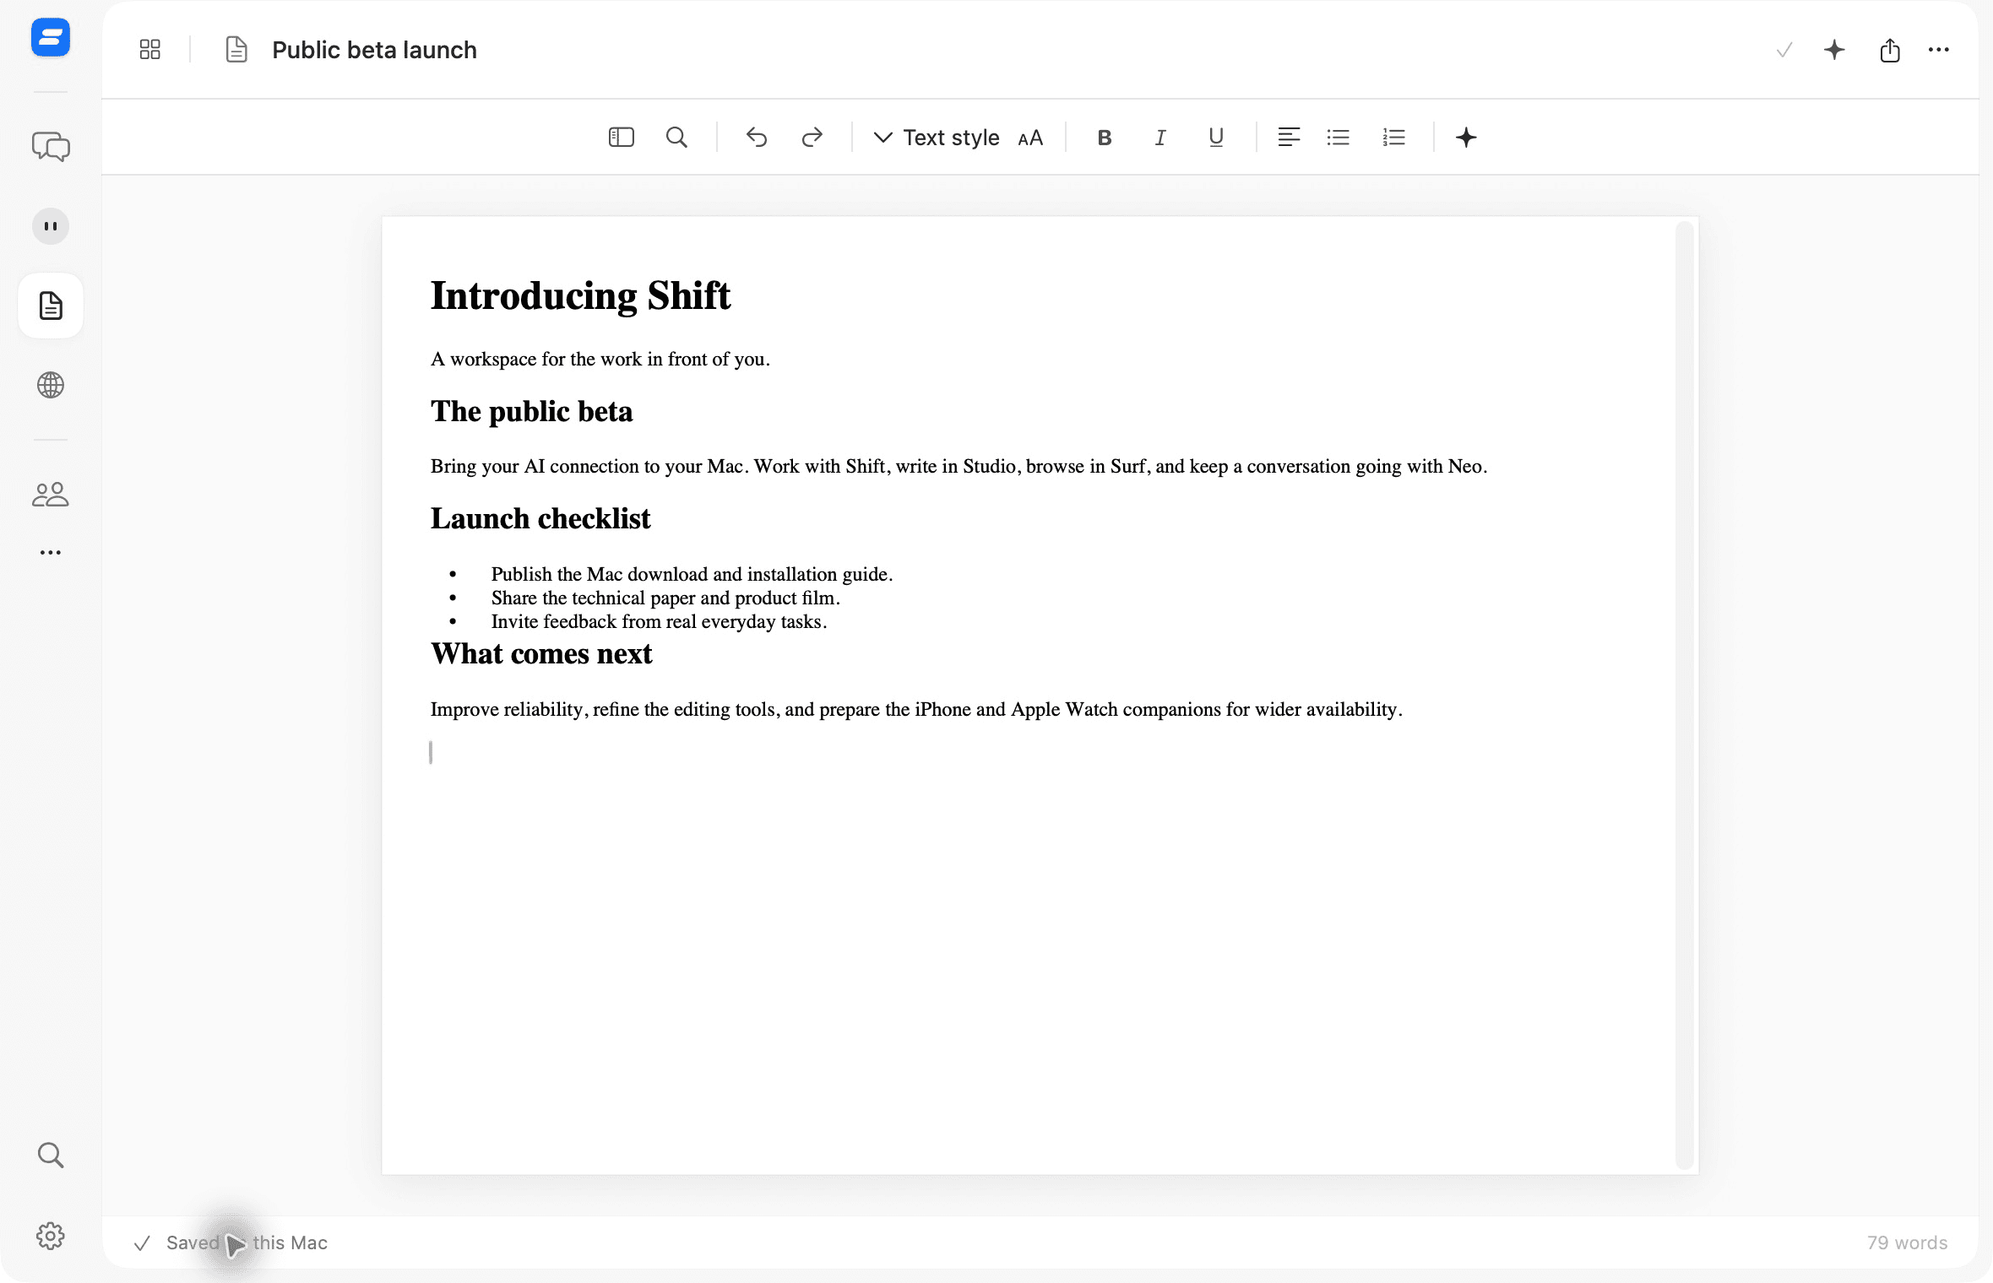This screenshot has height=1283, width=1993.
Task: Click the AI sparkle icon in header
Action: pyautogui.click(x=1834, y=50)
